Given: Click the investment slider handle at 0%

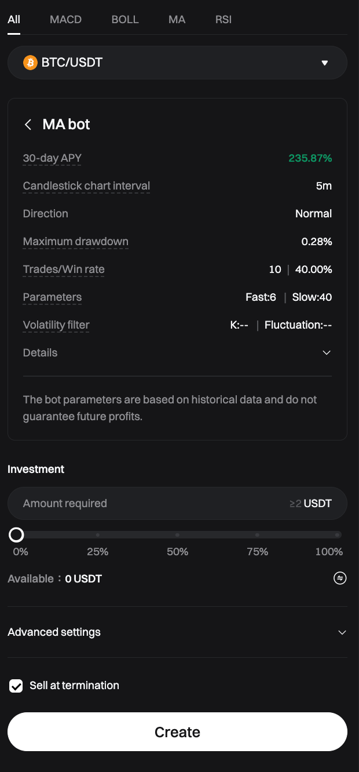Looking at the screenshot, I should coord(16,534).
